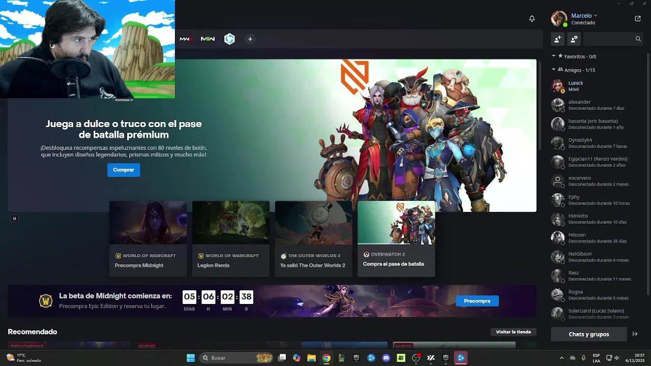Open the weather widget on taskbar

[x=23, y=358]
